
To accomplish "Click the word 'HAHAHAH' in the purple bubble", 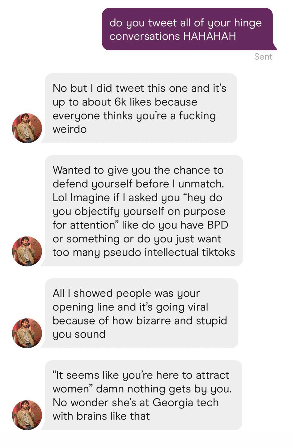I will tap(209, 36).
